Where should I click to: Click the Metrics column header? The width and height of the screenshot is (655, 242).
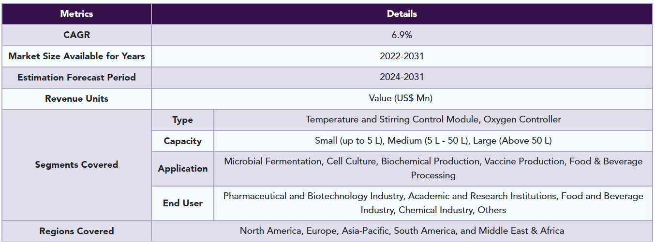coord(76,14)
